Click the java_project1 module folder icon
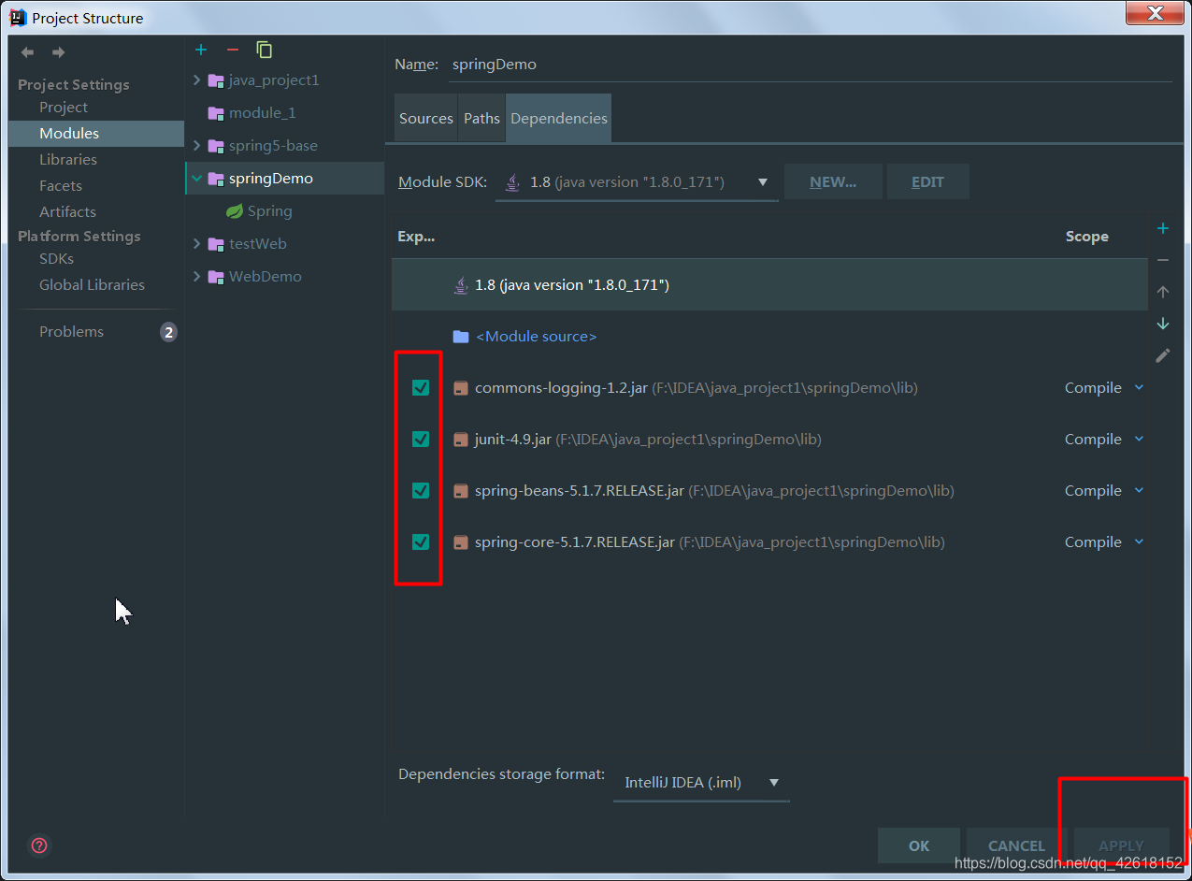This screenshot has height=881, width=1192. tap(216, 80)
